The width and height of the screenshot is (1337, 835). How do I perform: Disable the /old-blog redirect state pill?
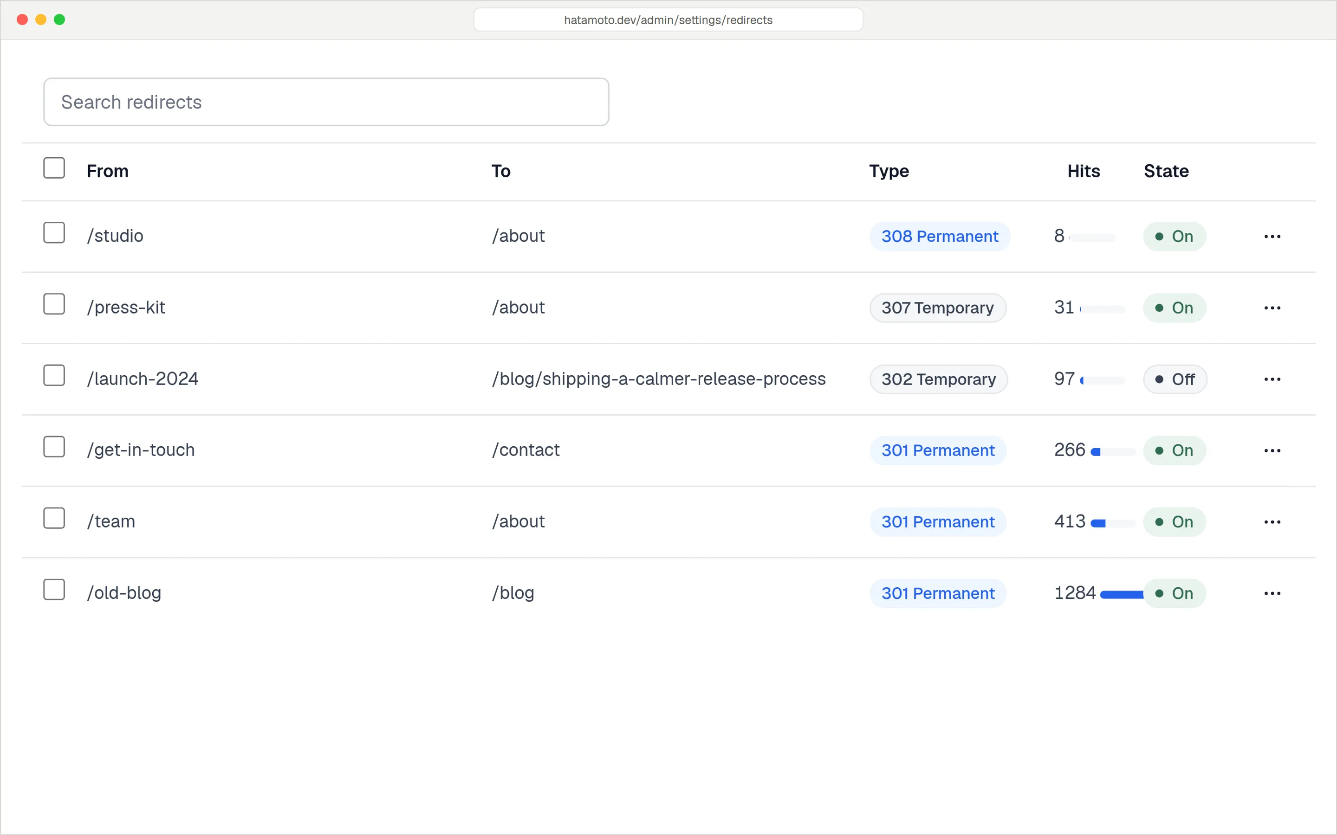1174,593
